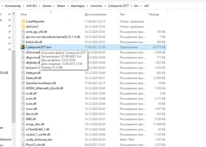206x147 pixels.
Task: Select the api-ms-win-downlevel-kernel32 dll icon
Action: pyautogui.click(x=23, y=37)
